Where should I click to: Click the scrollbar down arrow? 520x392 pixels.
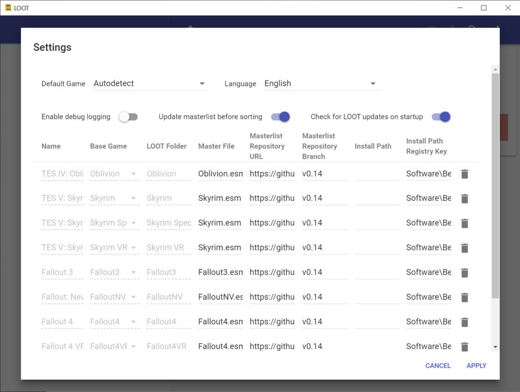(495, 347)
